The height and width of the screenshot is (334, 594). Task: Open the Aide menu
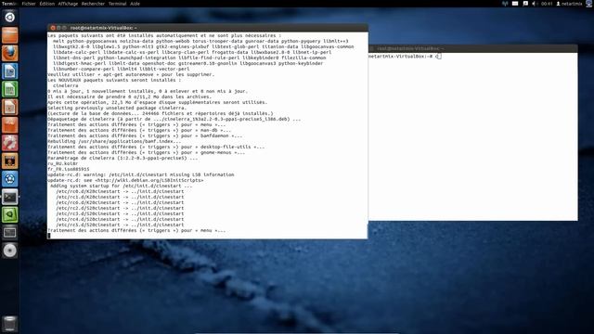(135, 4)
